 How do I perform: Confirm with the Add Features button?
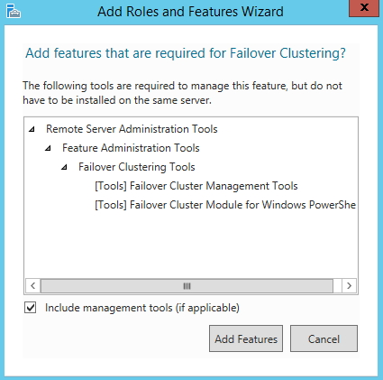(246, 338)
